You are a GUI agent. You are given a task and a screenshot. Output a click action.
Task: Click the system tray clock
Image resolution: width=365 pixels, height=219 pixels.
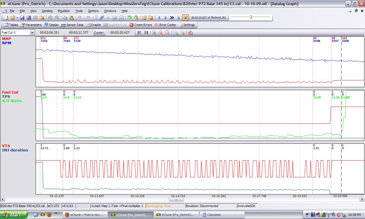[355, 215]
